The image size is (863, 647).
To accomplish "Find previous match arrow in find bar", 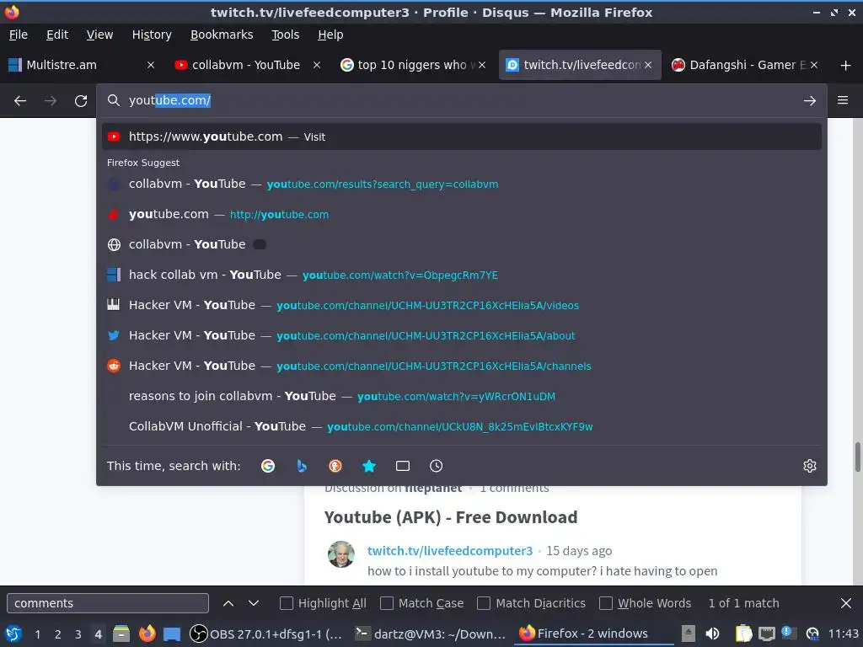I will [x=228, y=603].
